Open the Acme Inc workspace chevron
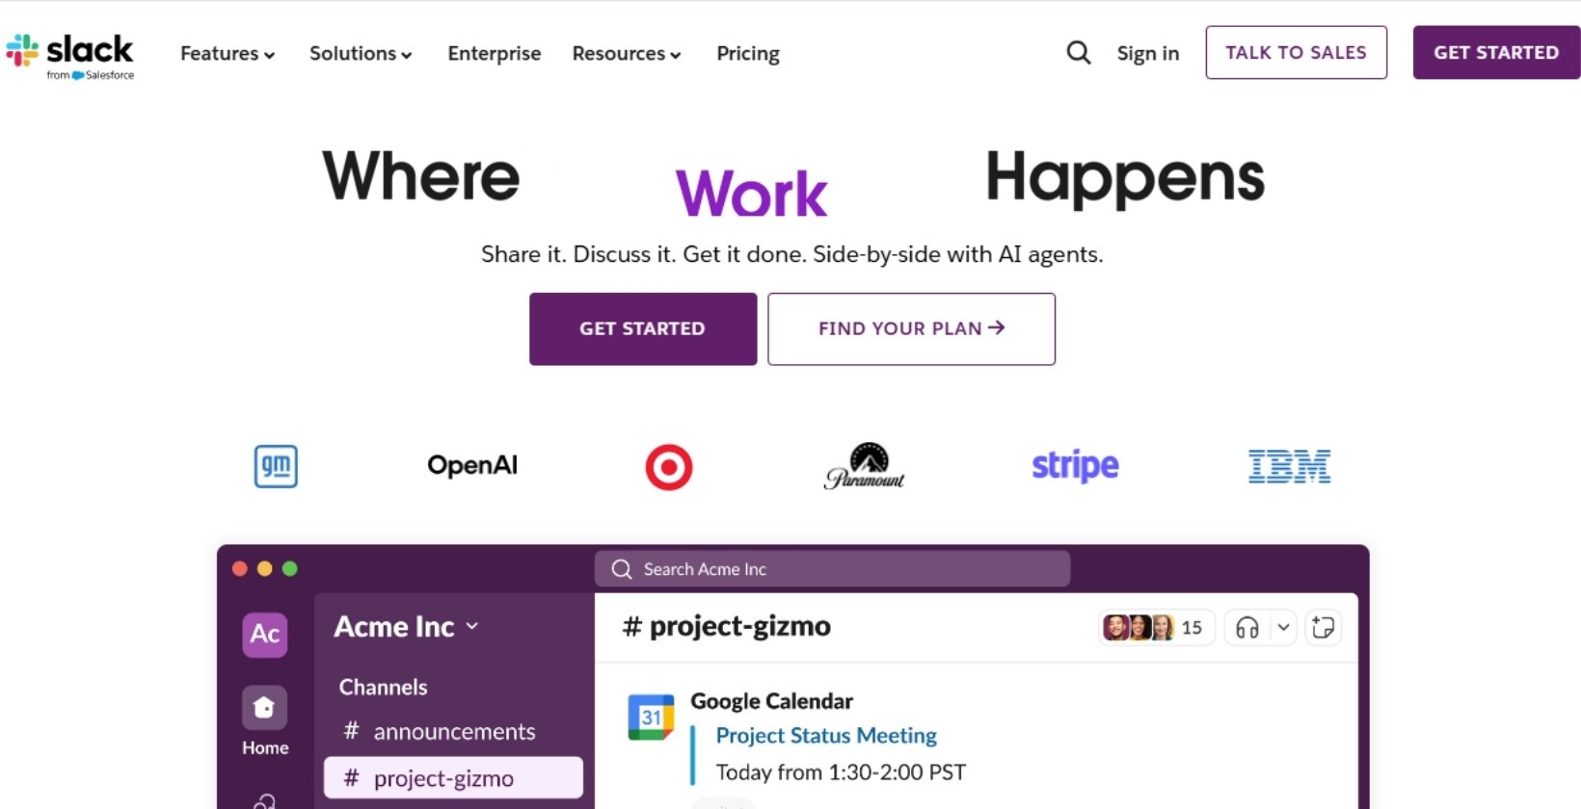Screen dimensions: 1581x809 tap(472, 626)
